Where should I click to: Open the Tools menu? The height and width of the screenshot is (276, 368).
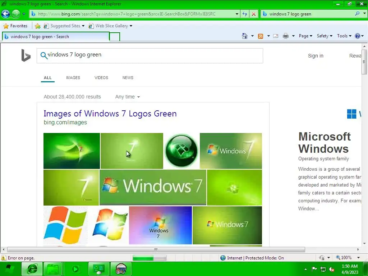[x=344, y=36]
